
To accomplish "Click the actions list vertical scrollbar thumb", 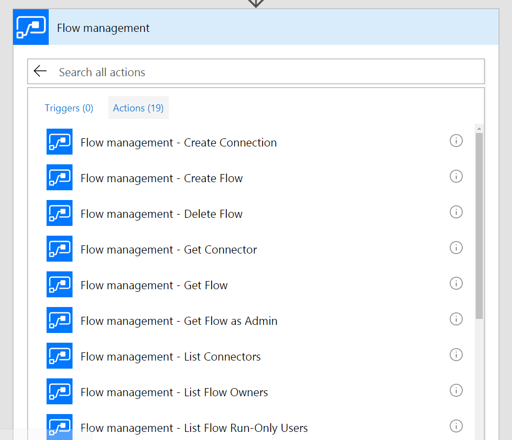I will [x=479, y=224].
